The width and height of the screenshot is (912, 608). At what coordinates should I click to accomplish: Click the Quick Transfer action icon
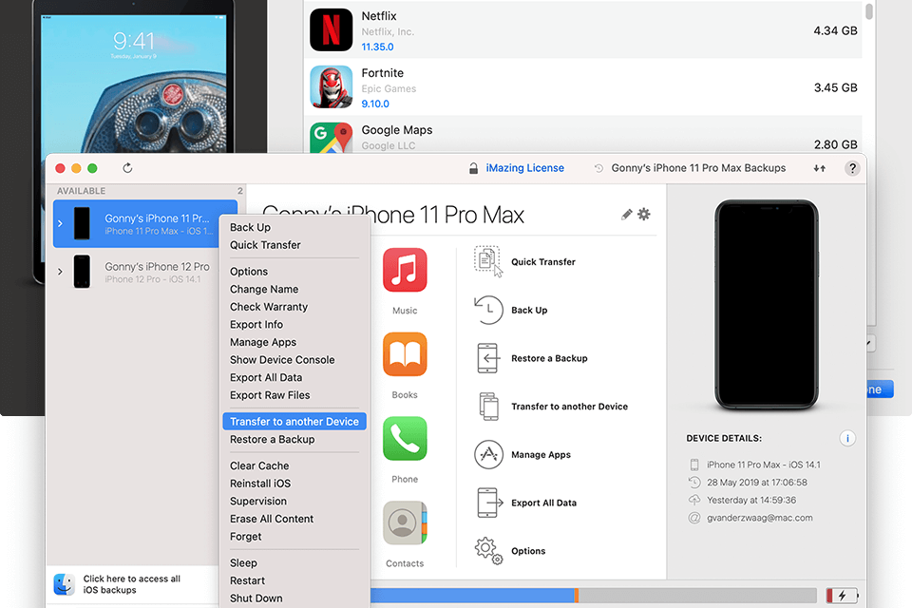[x=488, y=261]
